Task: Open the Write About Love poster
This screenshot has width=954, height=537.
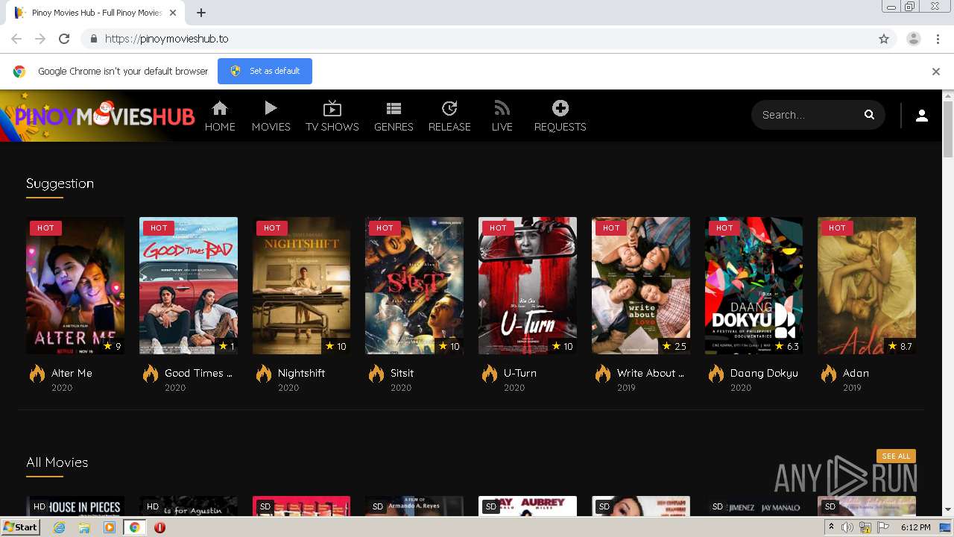Action: click(x=641, y=286)
